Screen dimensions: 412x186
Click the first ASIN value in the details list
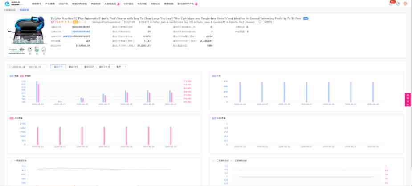tap(81, 27)
